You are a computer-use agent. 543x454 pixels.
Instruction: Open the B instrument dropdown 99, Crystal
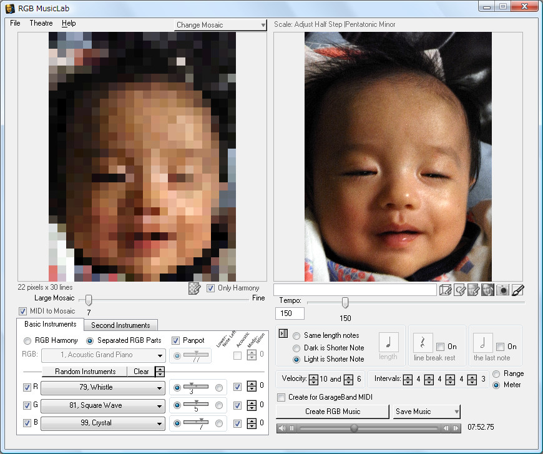(103, 423)
